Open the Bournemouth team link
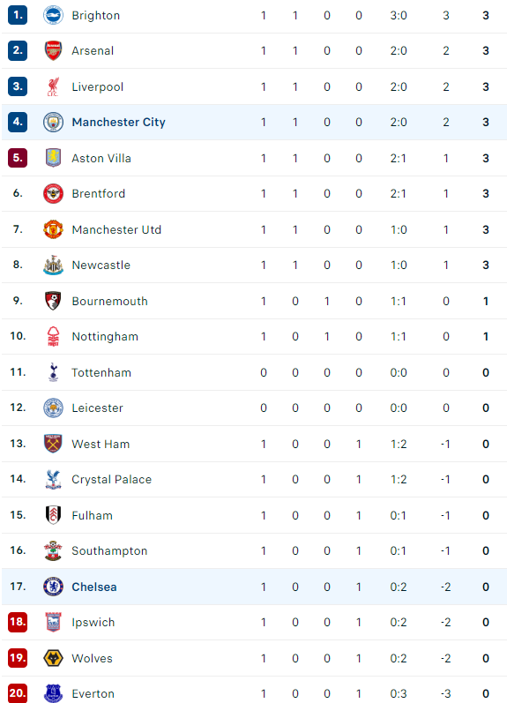Image resolution: width=507 pixels, height=703 pixels. (x=110, y=301)
